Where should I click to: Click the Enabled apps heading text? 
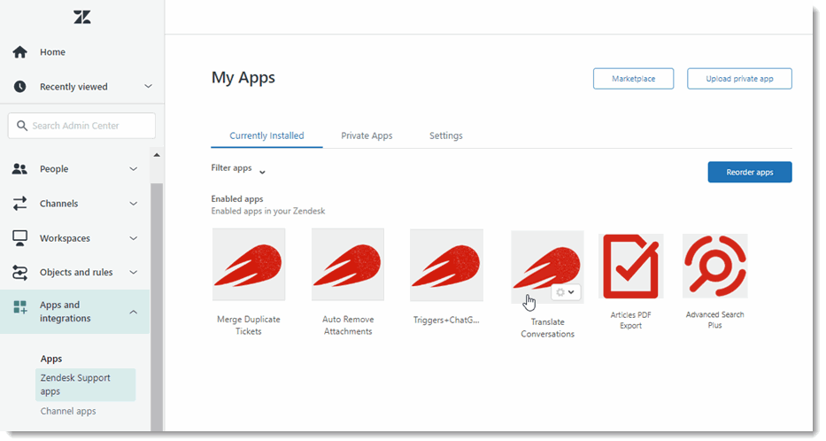237,198
